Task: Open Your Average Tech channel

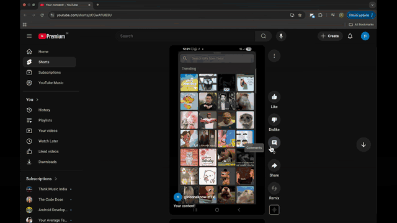Action: pyautogui.click(x=50, y=221)
